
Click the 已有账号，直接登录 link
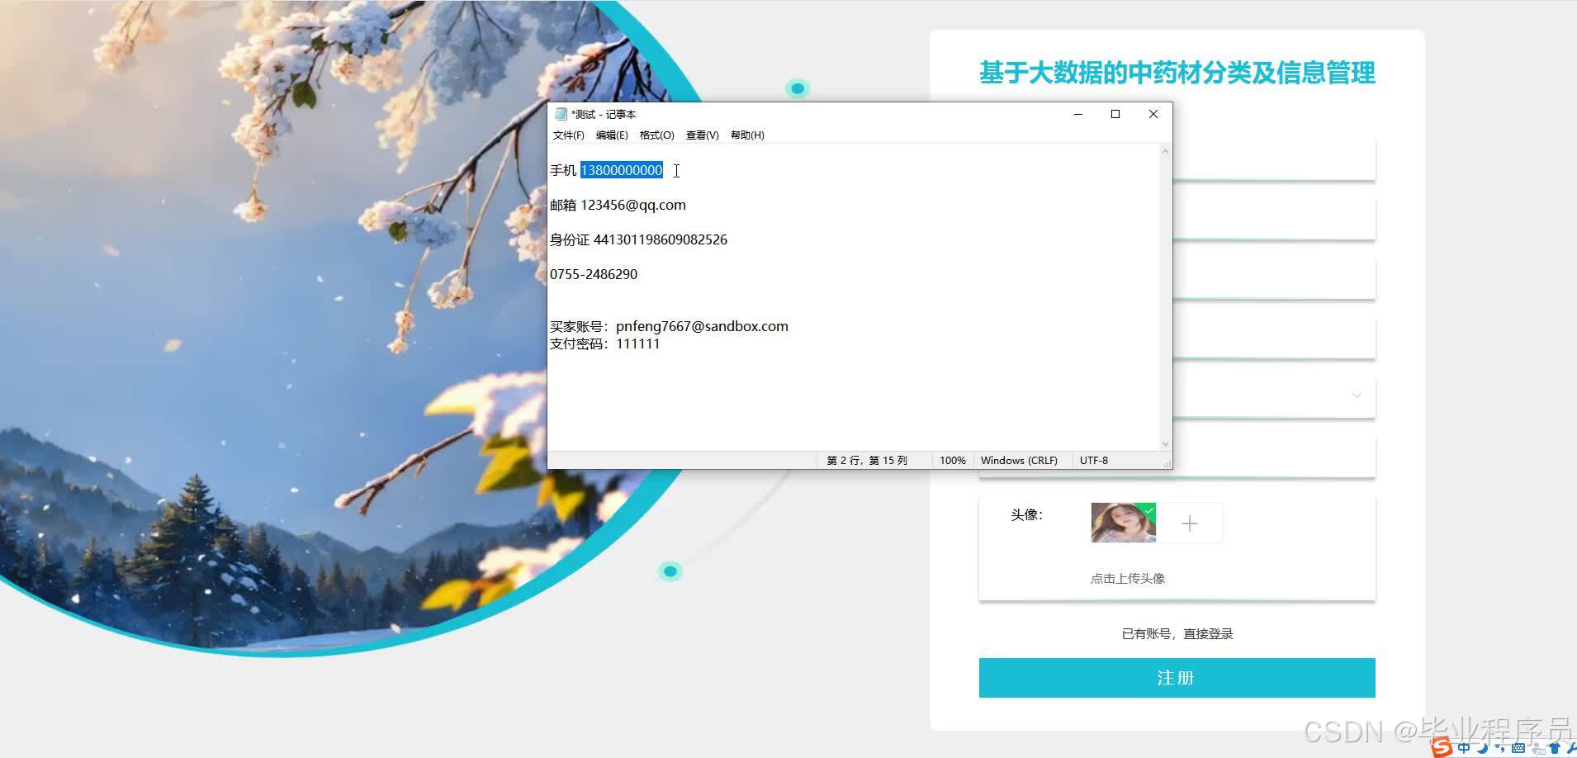pyautogui.click(x=1177, y=633)
